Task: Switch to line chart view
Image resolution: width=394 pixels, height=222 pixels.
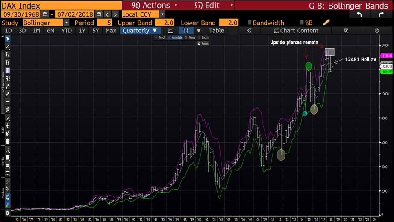Action: click(171, 31)
